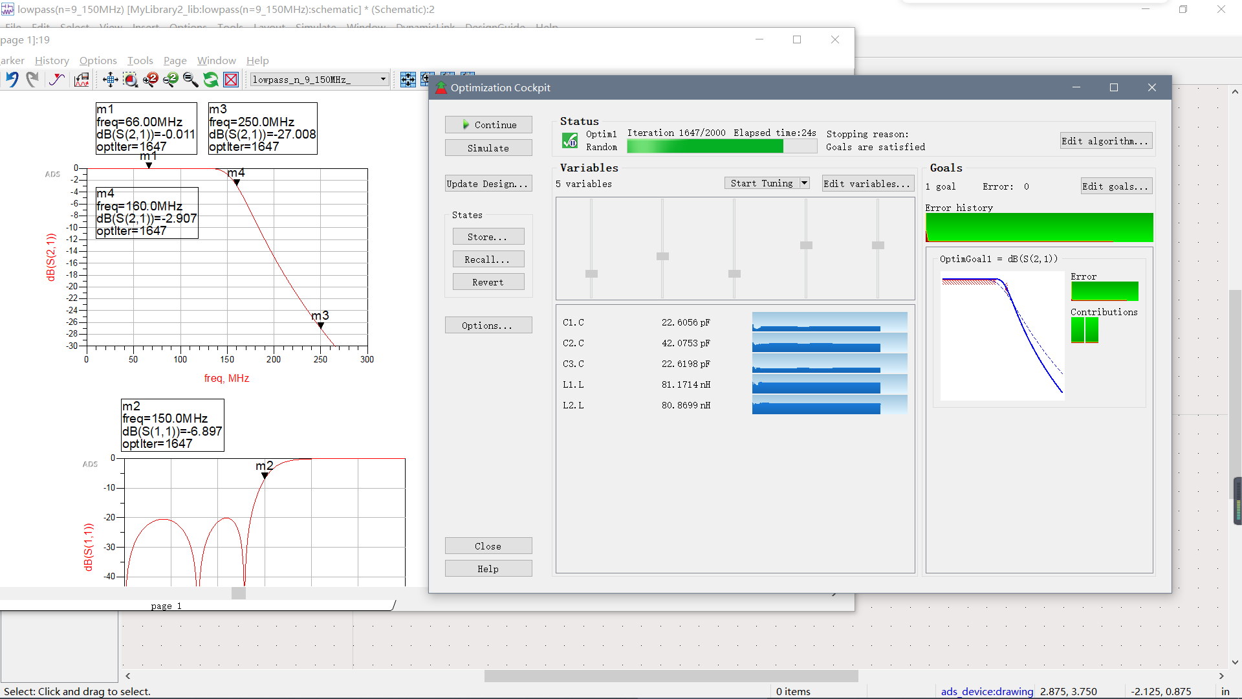
Task: Click the red crossed box icon
Action: (x=231, y=79)
